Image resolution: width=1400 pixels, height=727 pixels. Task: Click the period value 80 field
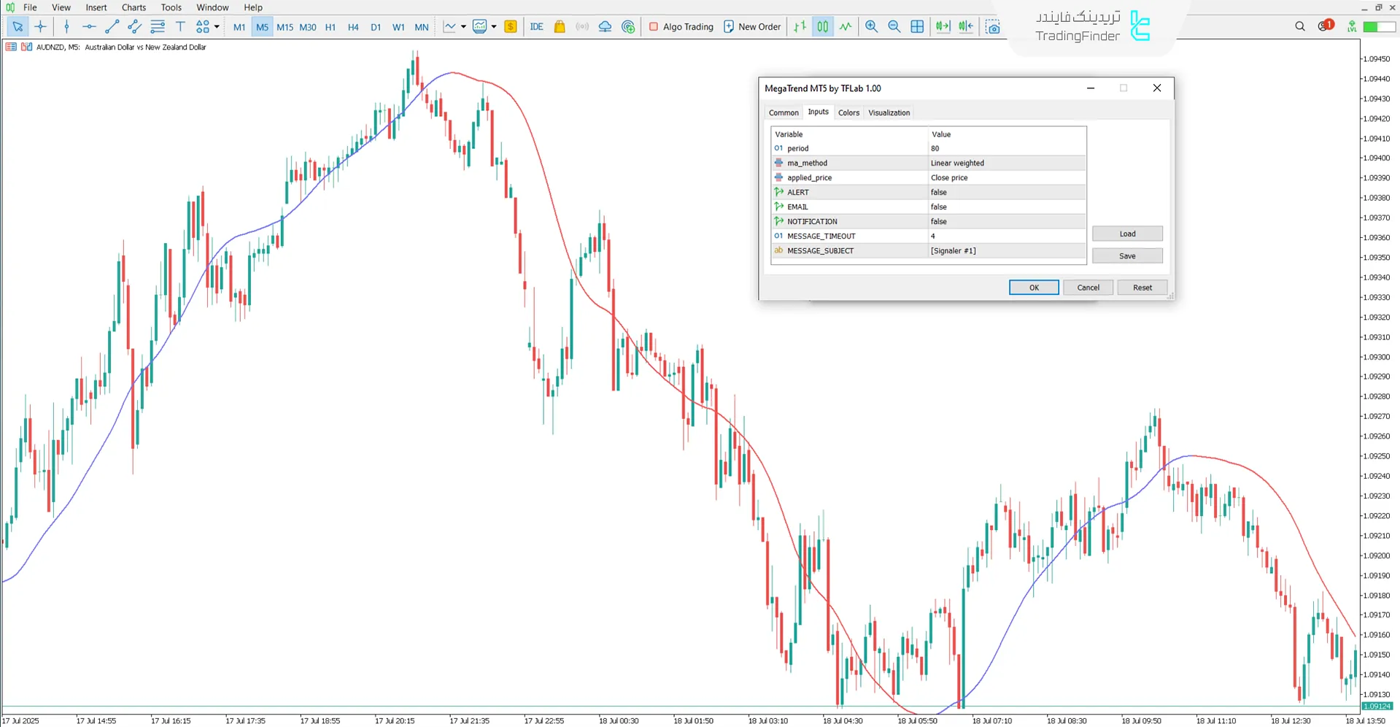[1007, 149]
